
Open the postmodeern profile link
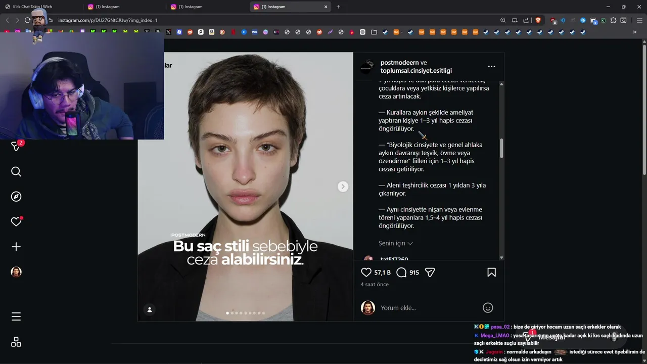(x=399, y=62)
